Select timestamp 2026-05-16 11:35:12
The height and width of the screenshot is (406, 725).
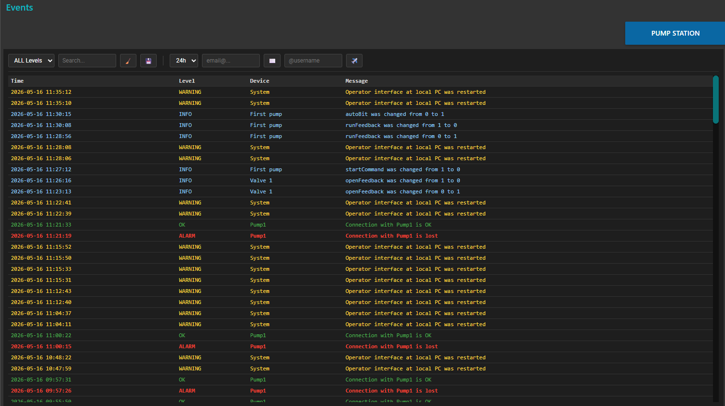[41, 92]
